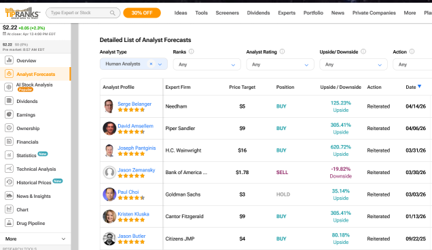This screenshot has height=250, width=432.
Task: Expand the More section in sidebar
Action: pos(35,238)
